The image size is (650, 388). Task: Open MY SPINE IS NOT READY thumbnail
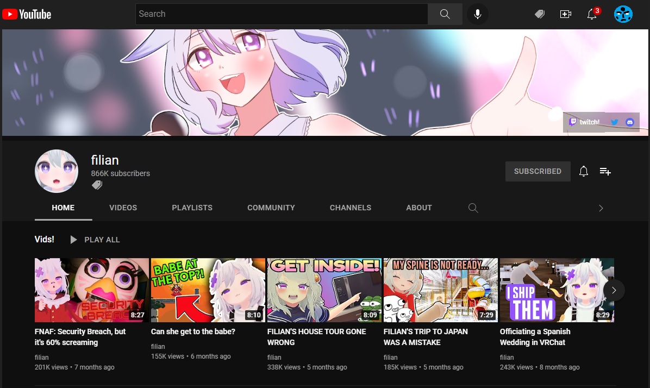click(x=441, y=290)
